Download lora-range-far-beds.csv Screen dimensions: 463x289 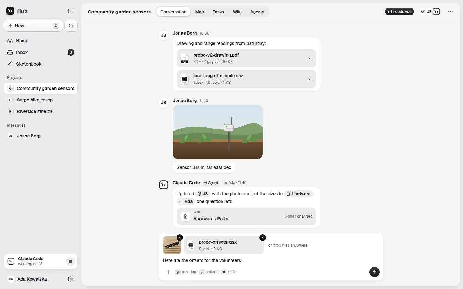pos(310,79)
